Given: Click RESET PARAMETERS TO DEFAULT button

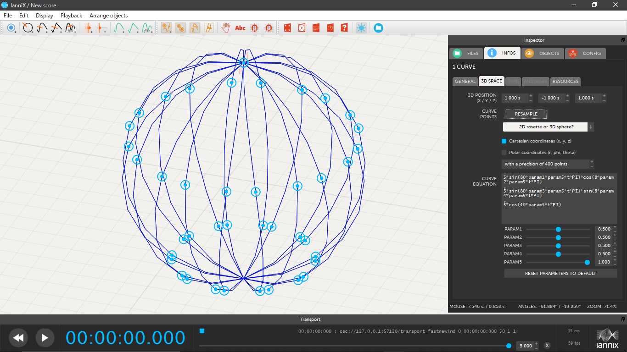Looking at the screenshot, I should point(560,273).
